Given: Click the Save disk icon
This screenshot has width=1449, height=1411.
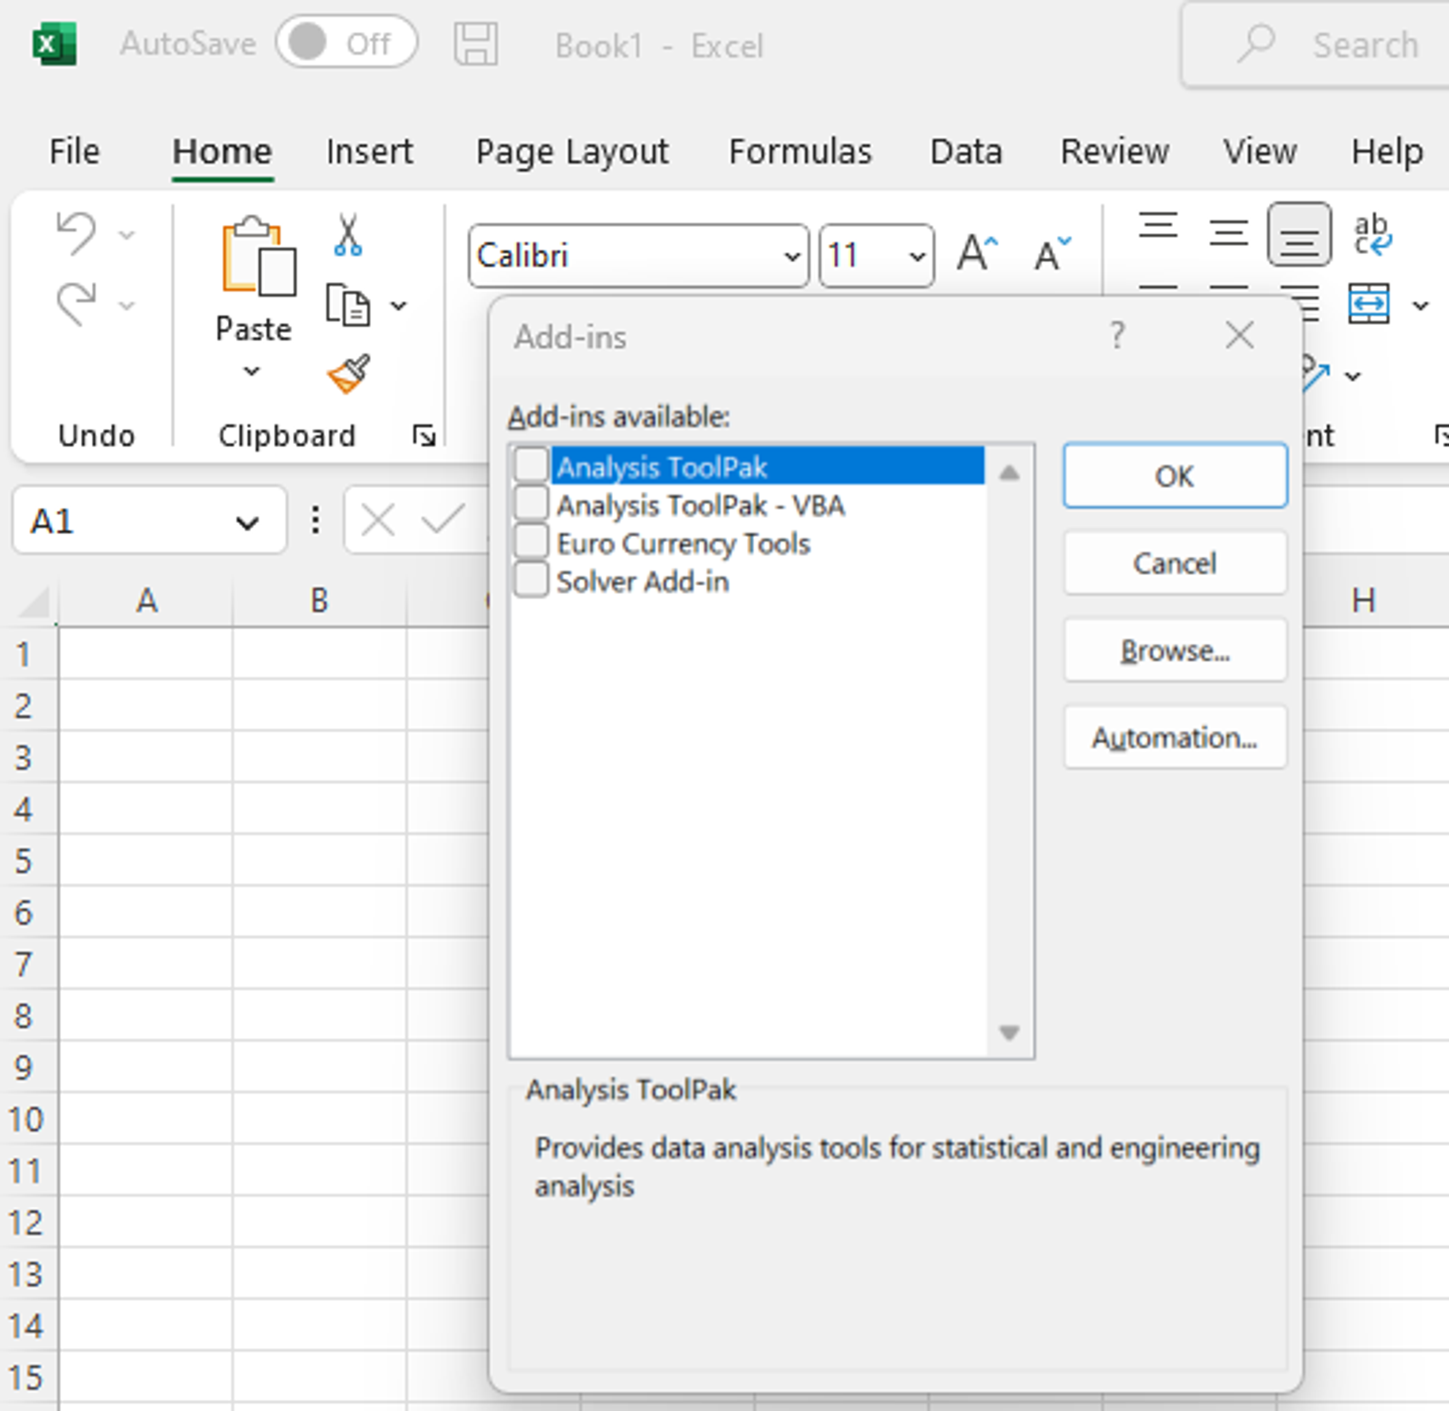Looking at the screenshot, I should pos(476,43).
